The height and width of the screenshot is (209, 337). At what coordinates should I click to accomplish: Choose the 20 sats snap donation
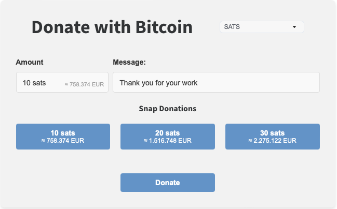pos(167,137)
